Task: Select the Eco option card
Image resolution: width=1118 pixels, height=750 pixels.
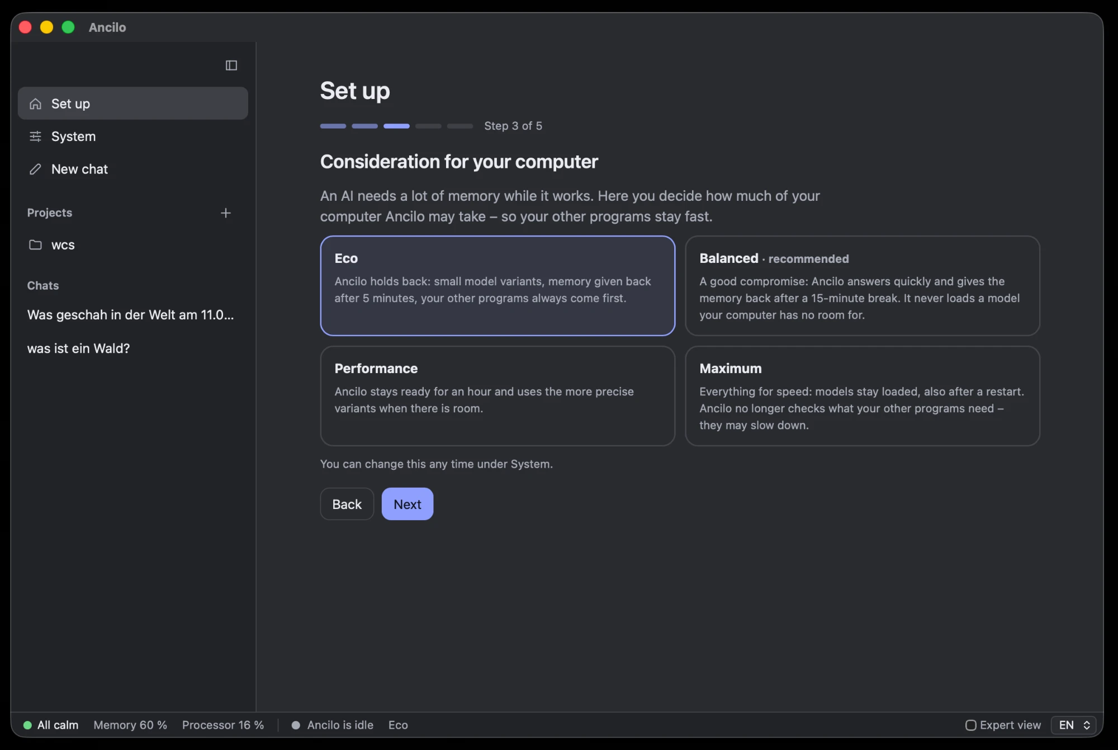Action: pos(498,286)
